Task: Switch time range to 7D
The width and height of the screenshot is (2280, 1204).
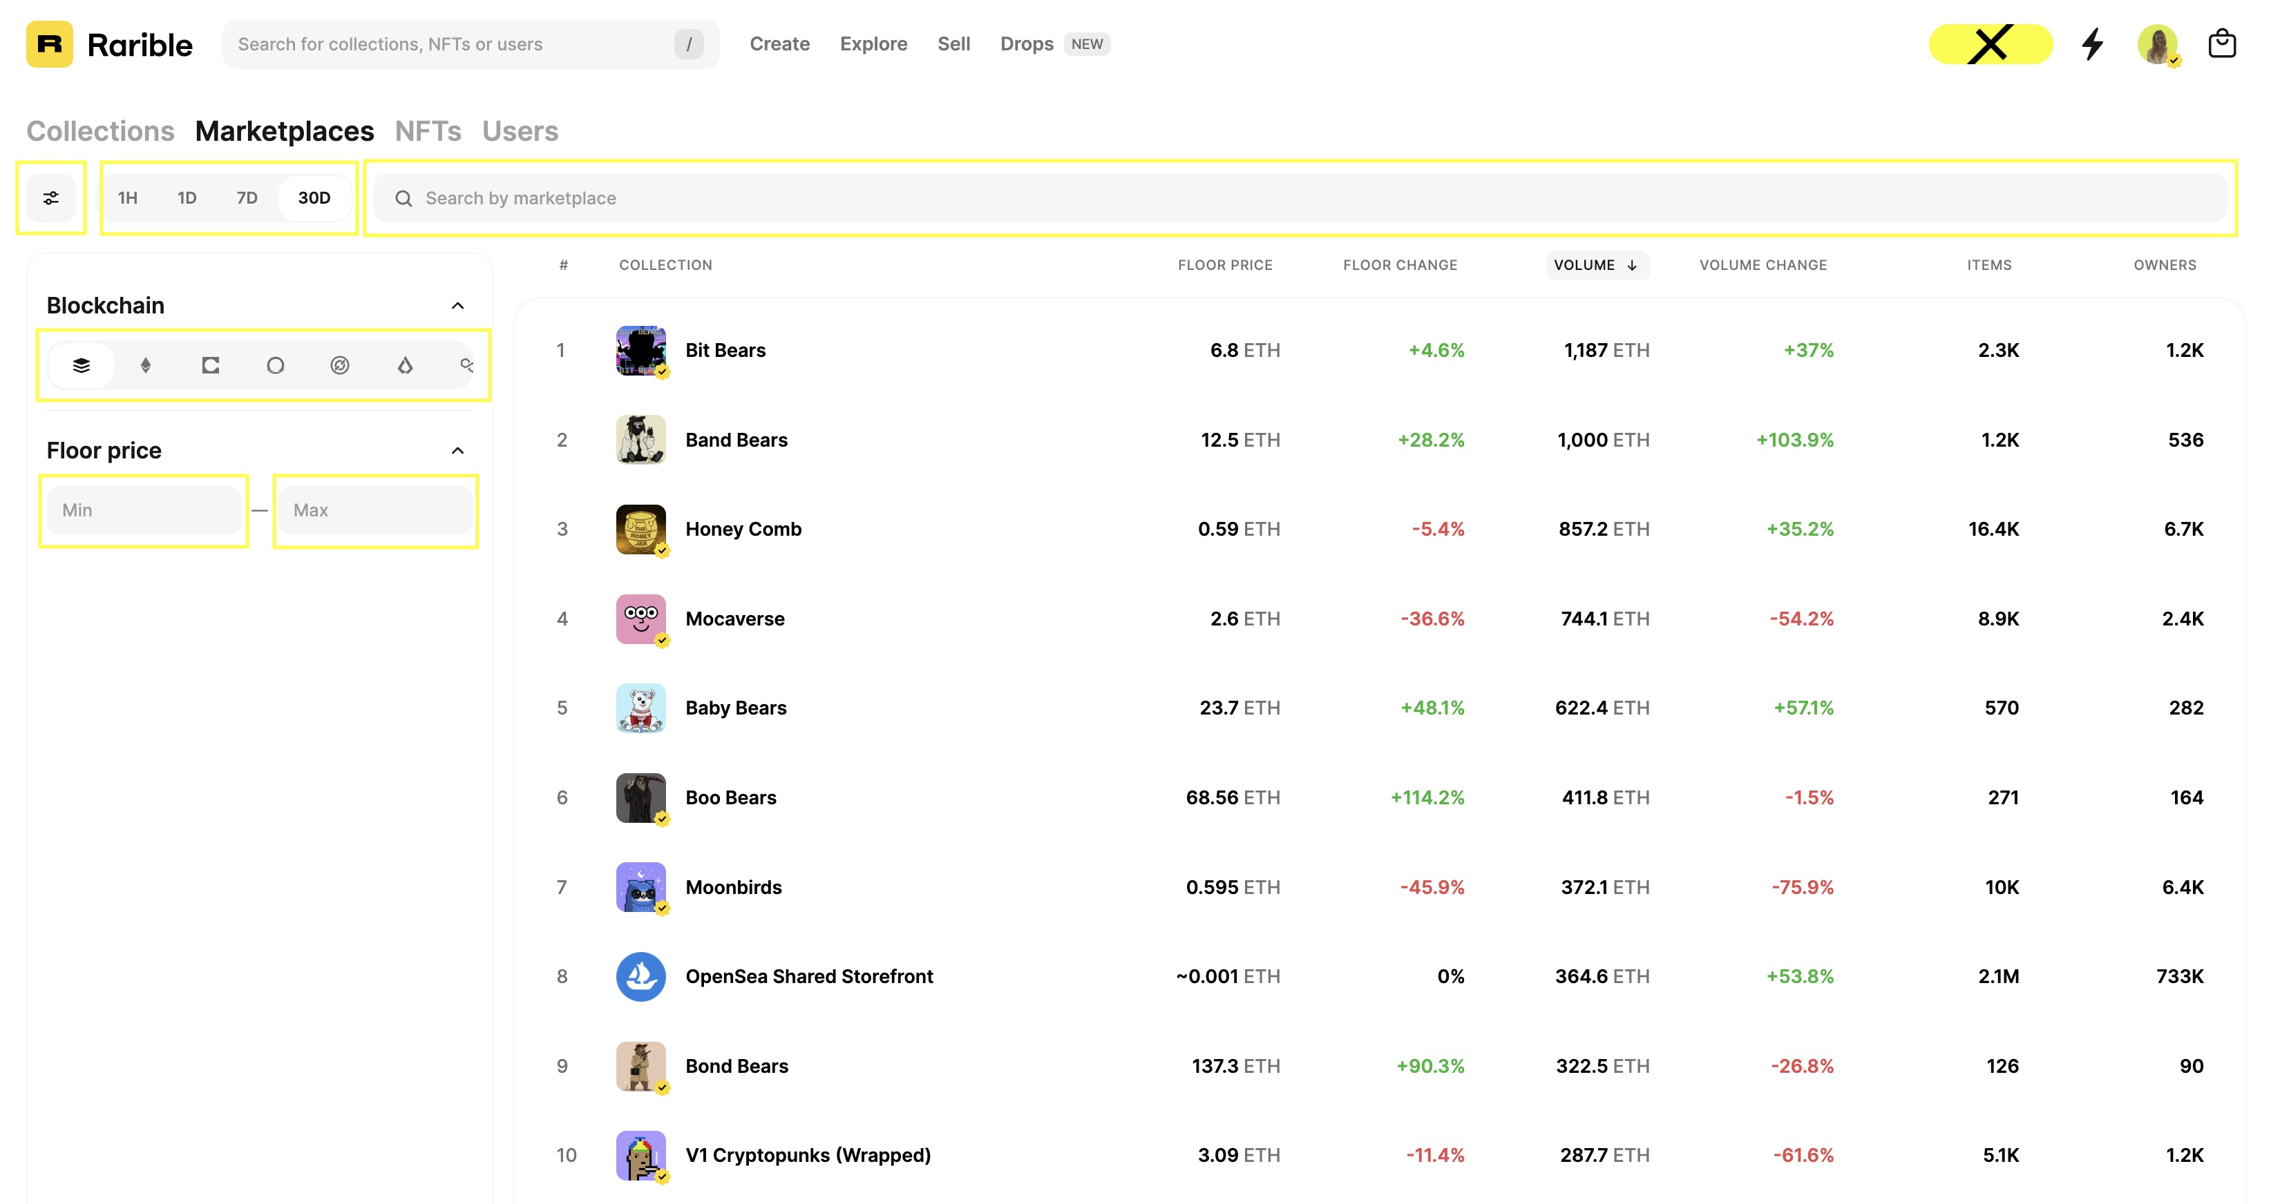Action: pos(247,197)
